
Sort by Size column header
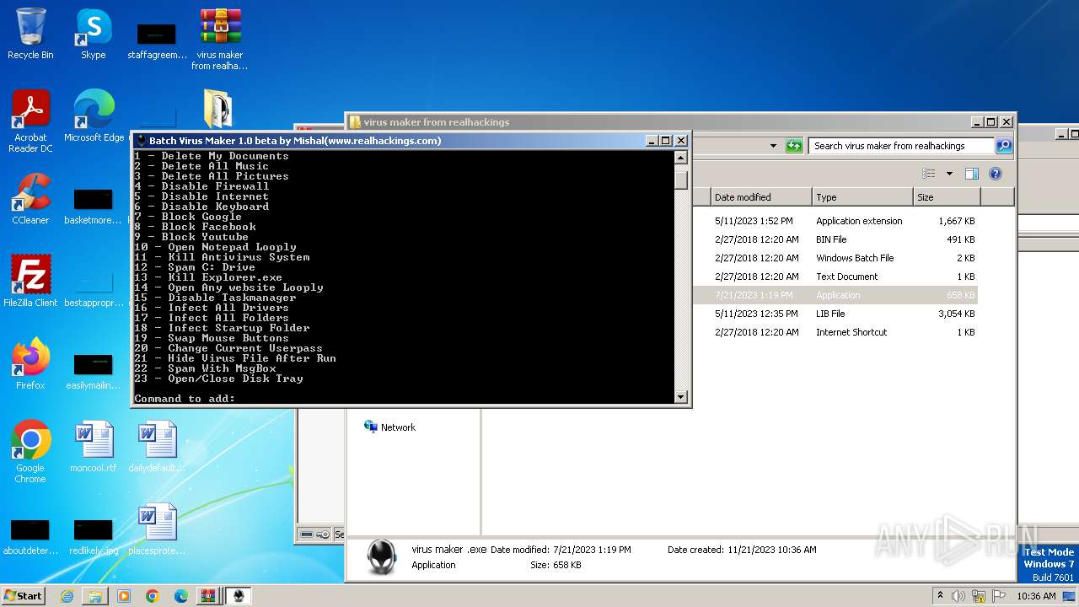pyautogui.click(x=947, y=197)
